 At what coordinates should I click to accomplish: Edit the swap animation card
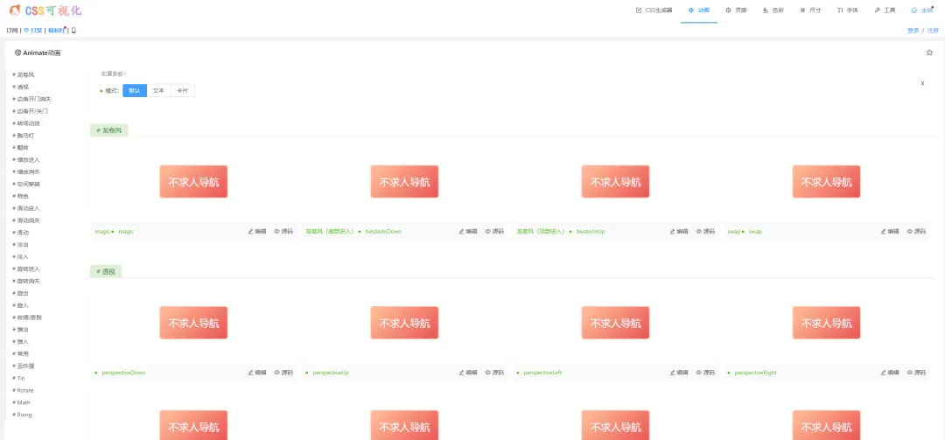(x=890, y=232)
